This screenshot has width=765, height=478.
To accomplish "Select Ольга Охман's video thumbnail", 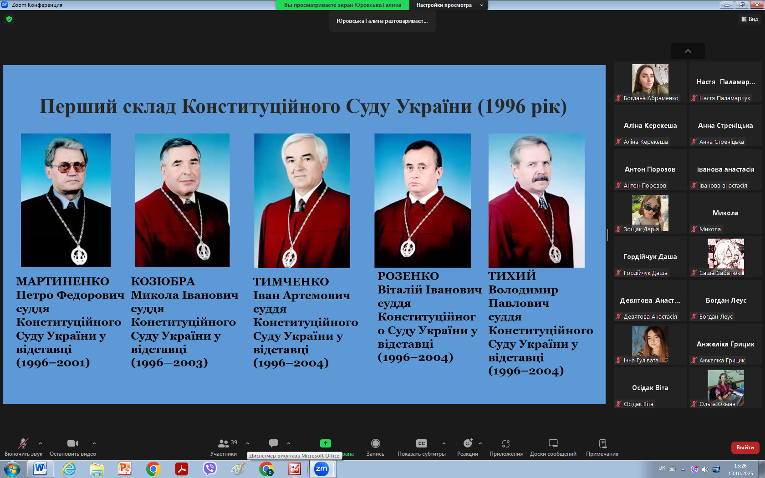I will click(725, 388).
